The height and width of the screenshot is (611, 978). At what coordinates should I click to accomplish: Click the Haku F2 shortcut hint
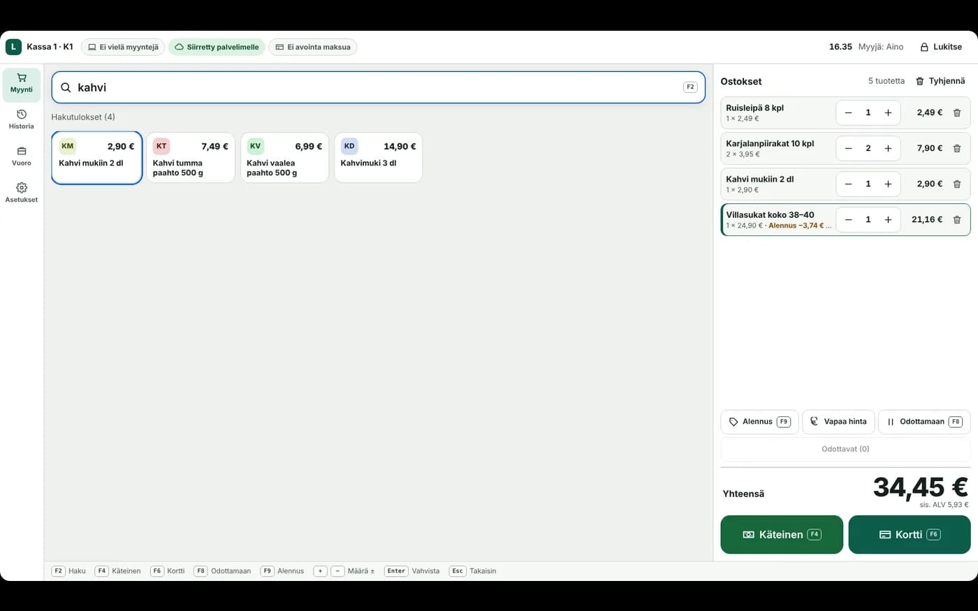tap(68, 571)
